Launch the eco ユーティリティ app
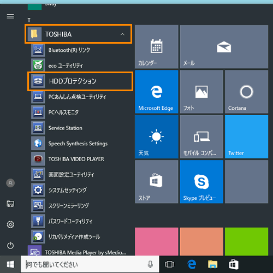Image resolution: width=273 pixels, height=273 pixels. tap(80, 66)
